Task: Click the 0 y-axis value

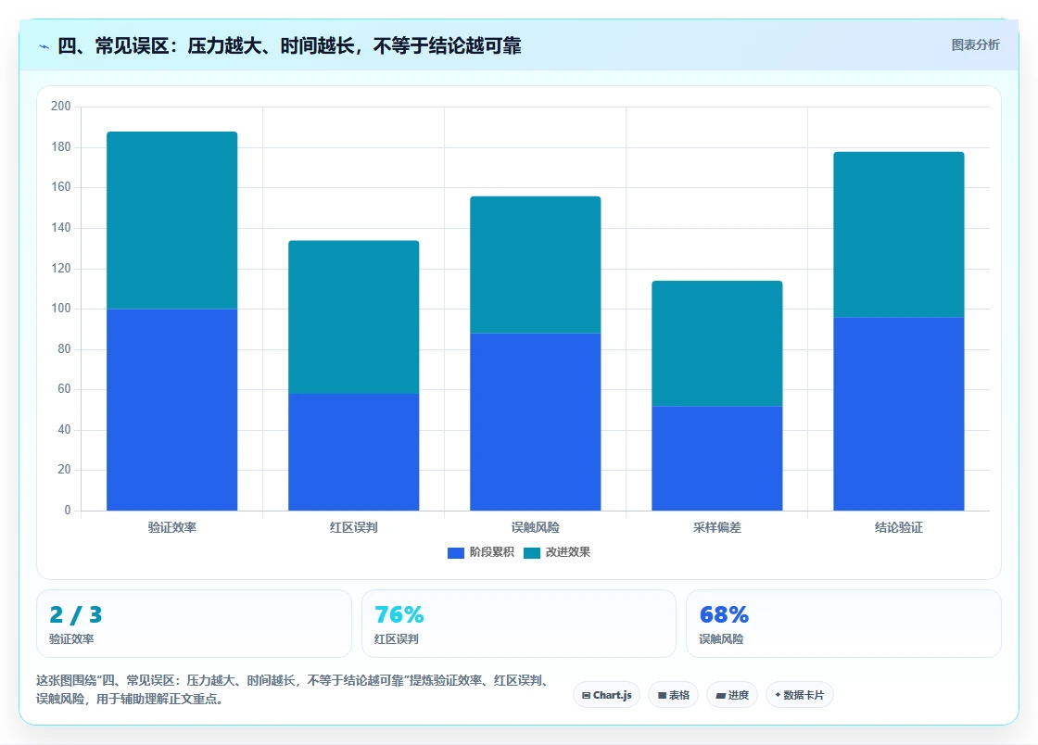Action: click(x=68, y=511)
